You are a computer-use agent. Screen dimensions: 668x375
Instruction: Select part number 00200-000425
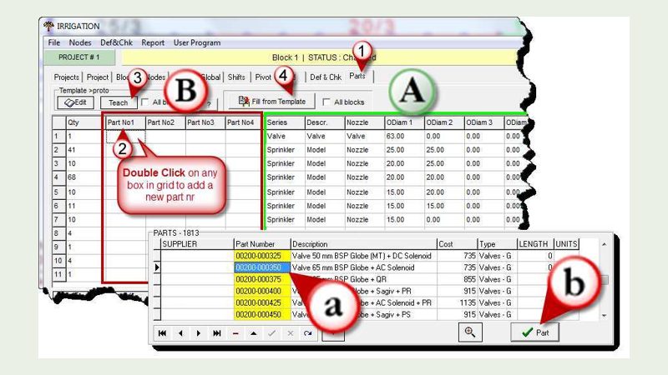coord(262,302)
